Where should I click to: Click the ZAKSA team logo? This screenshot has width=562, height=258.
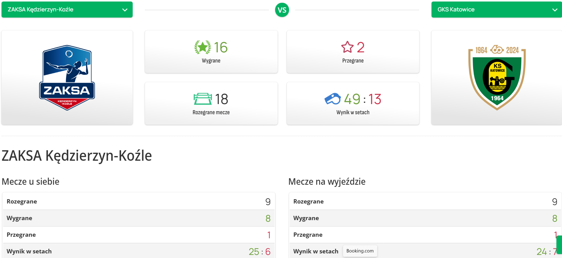pos(67,78)
